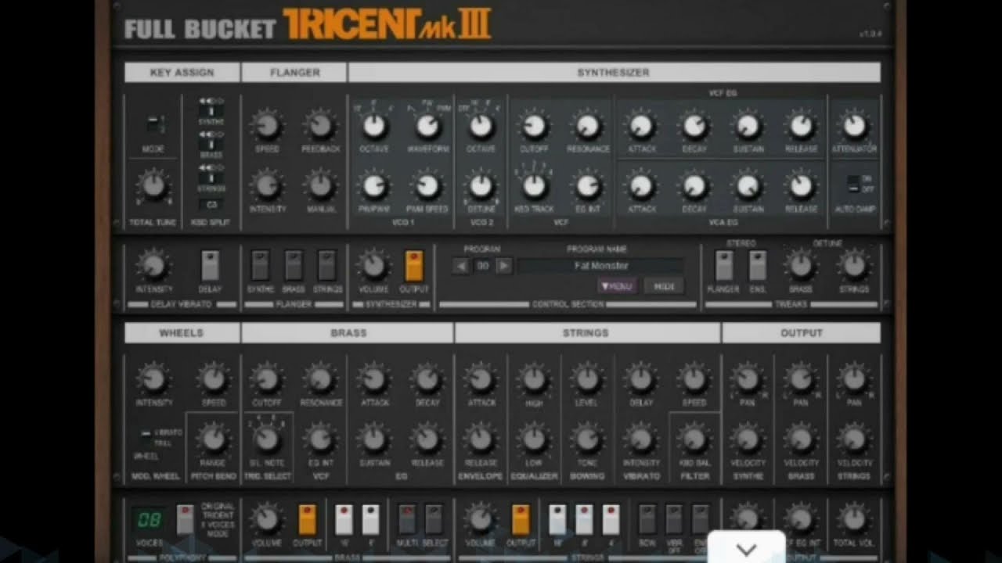Toggle the Strings Output orange button

[x=521, y=520]
